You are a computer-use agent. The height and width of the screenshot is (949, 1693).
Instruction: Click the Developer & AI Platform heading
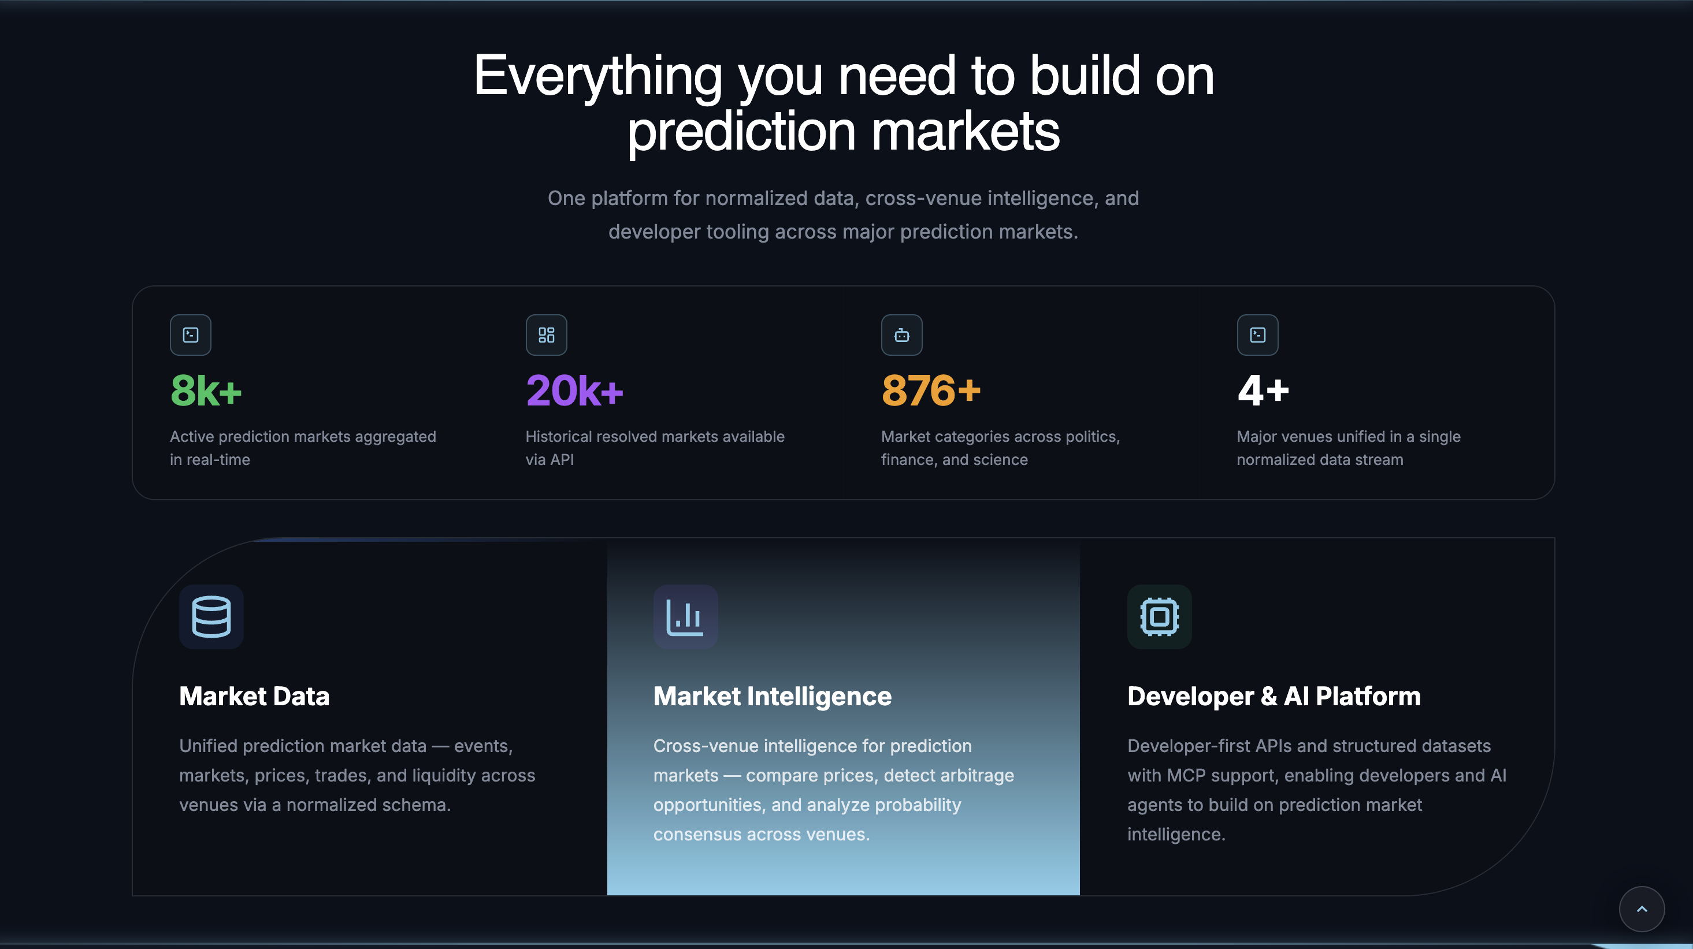(x=1274, y=696)
